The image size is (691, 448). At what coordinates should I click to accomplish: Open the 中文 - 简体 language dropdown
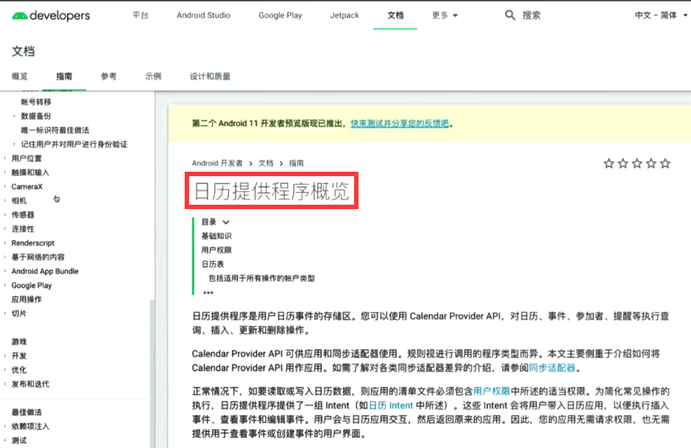pyautogui.click(x=661, y=15)
